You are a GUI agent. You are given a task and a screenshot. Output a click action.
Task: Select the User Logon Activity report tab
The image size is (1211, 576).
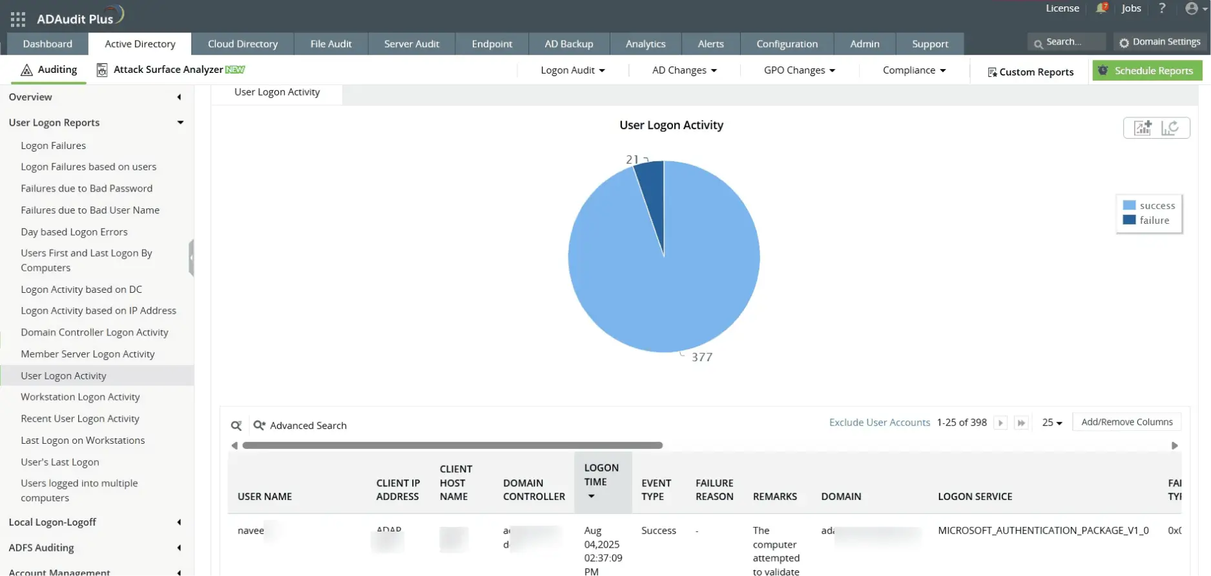click(x=277, y=92)
